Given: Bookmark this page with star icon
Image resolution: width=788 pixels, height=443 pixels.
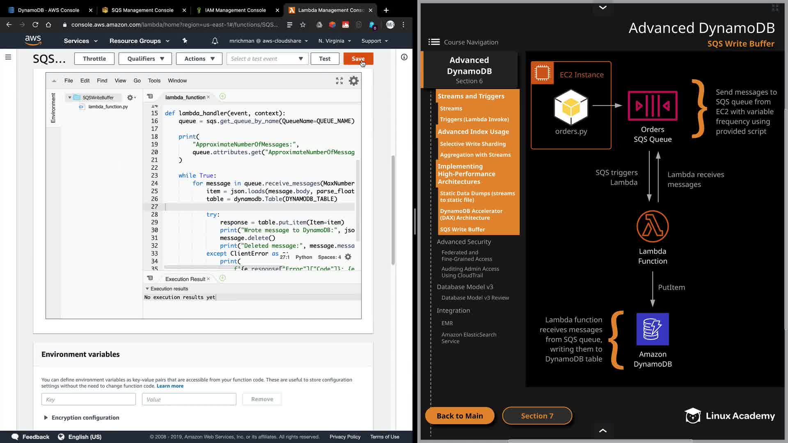Looking at the screenshot, I should coord(303,25).
